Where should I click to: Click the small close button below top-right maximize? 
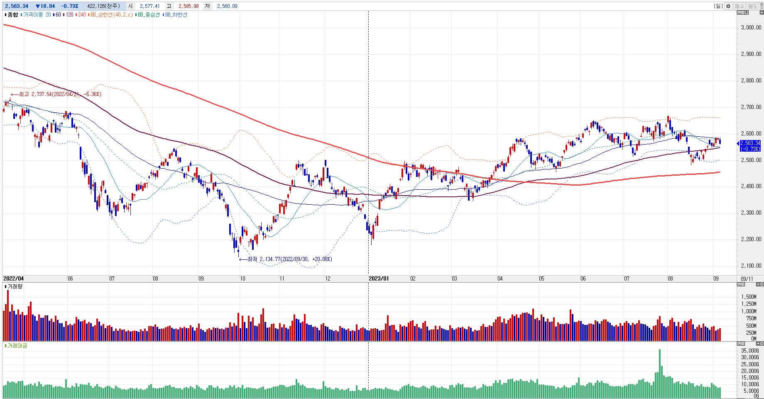762,8
